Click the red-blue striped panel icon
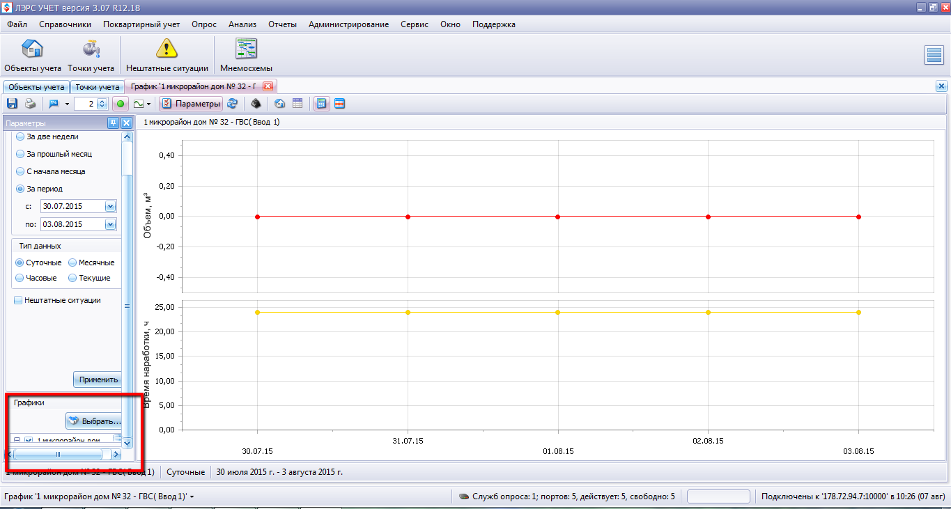951x509 pixels. pos(340,104)
